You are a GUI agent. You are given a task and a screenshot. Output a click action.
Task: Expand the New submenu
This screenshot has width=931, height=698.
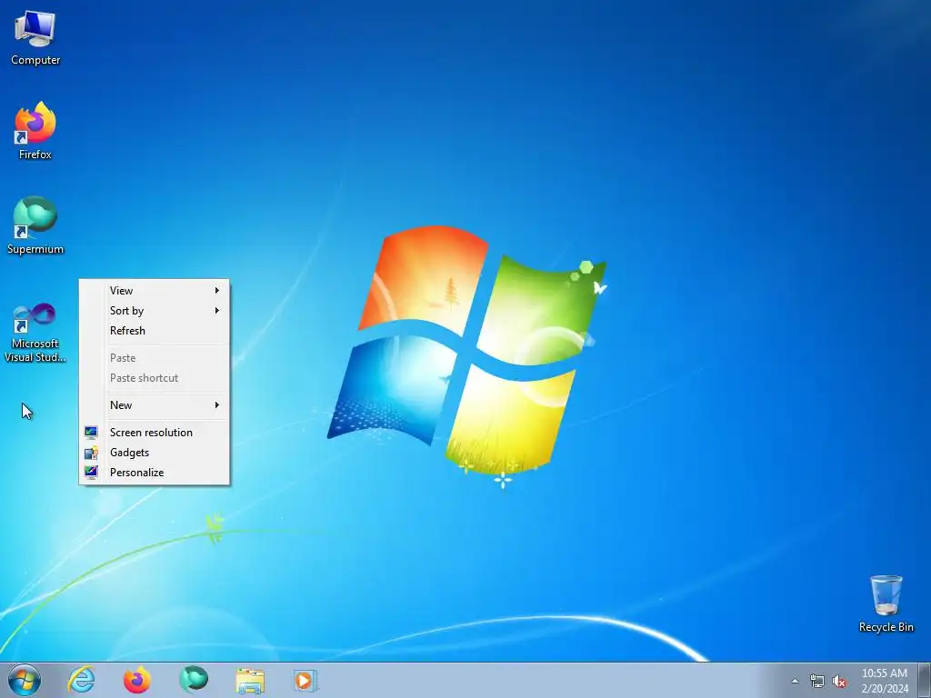[155, 404]
